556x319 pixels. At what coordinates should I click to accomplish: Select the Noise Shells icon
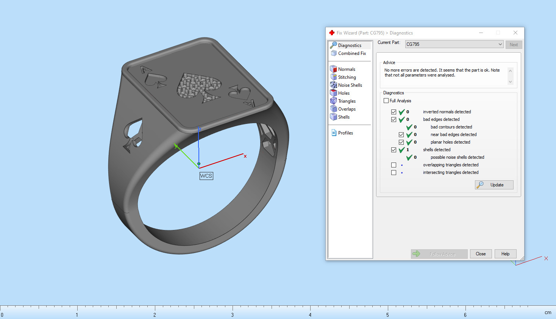(x=333, y=85)
